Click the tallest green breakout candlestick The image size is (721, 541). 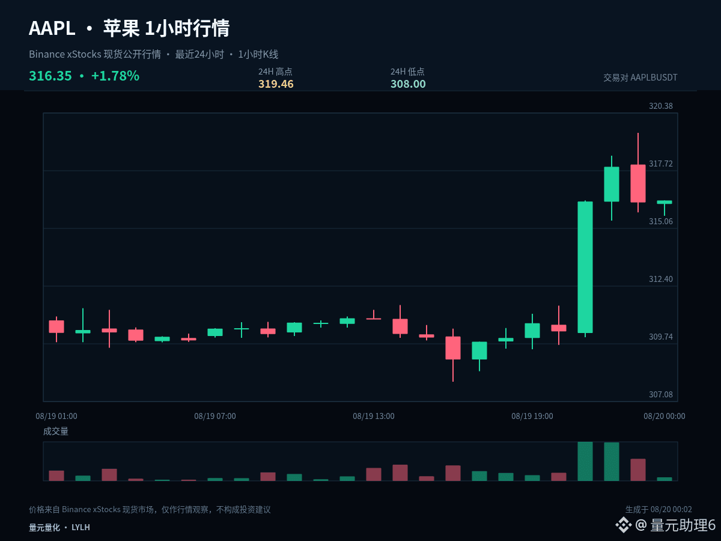point(585,267)
